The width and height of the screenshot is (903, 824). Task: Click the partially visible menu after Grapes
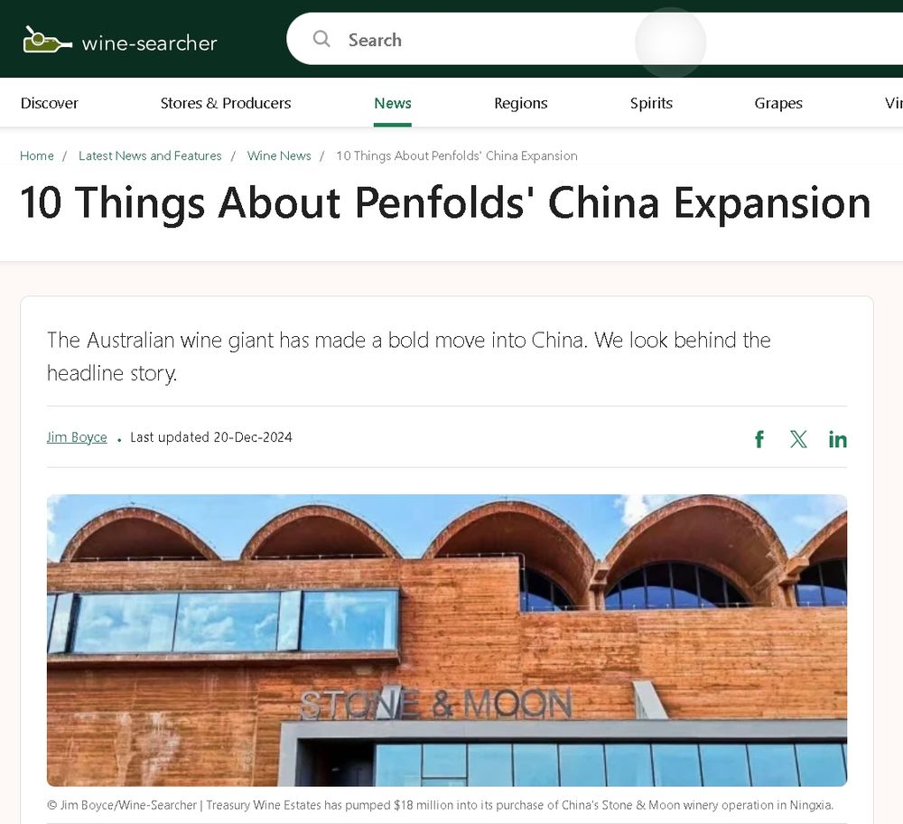pyautogui.click(x=894, y=103)
